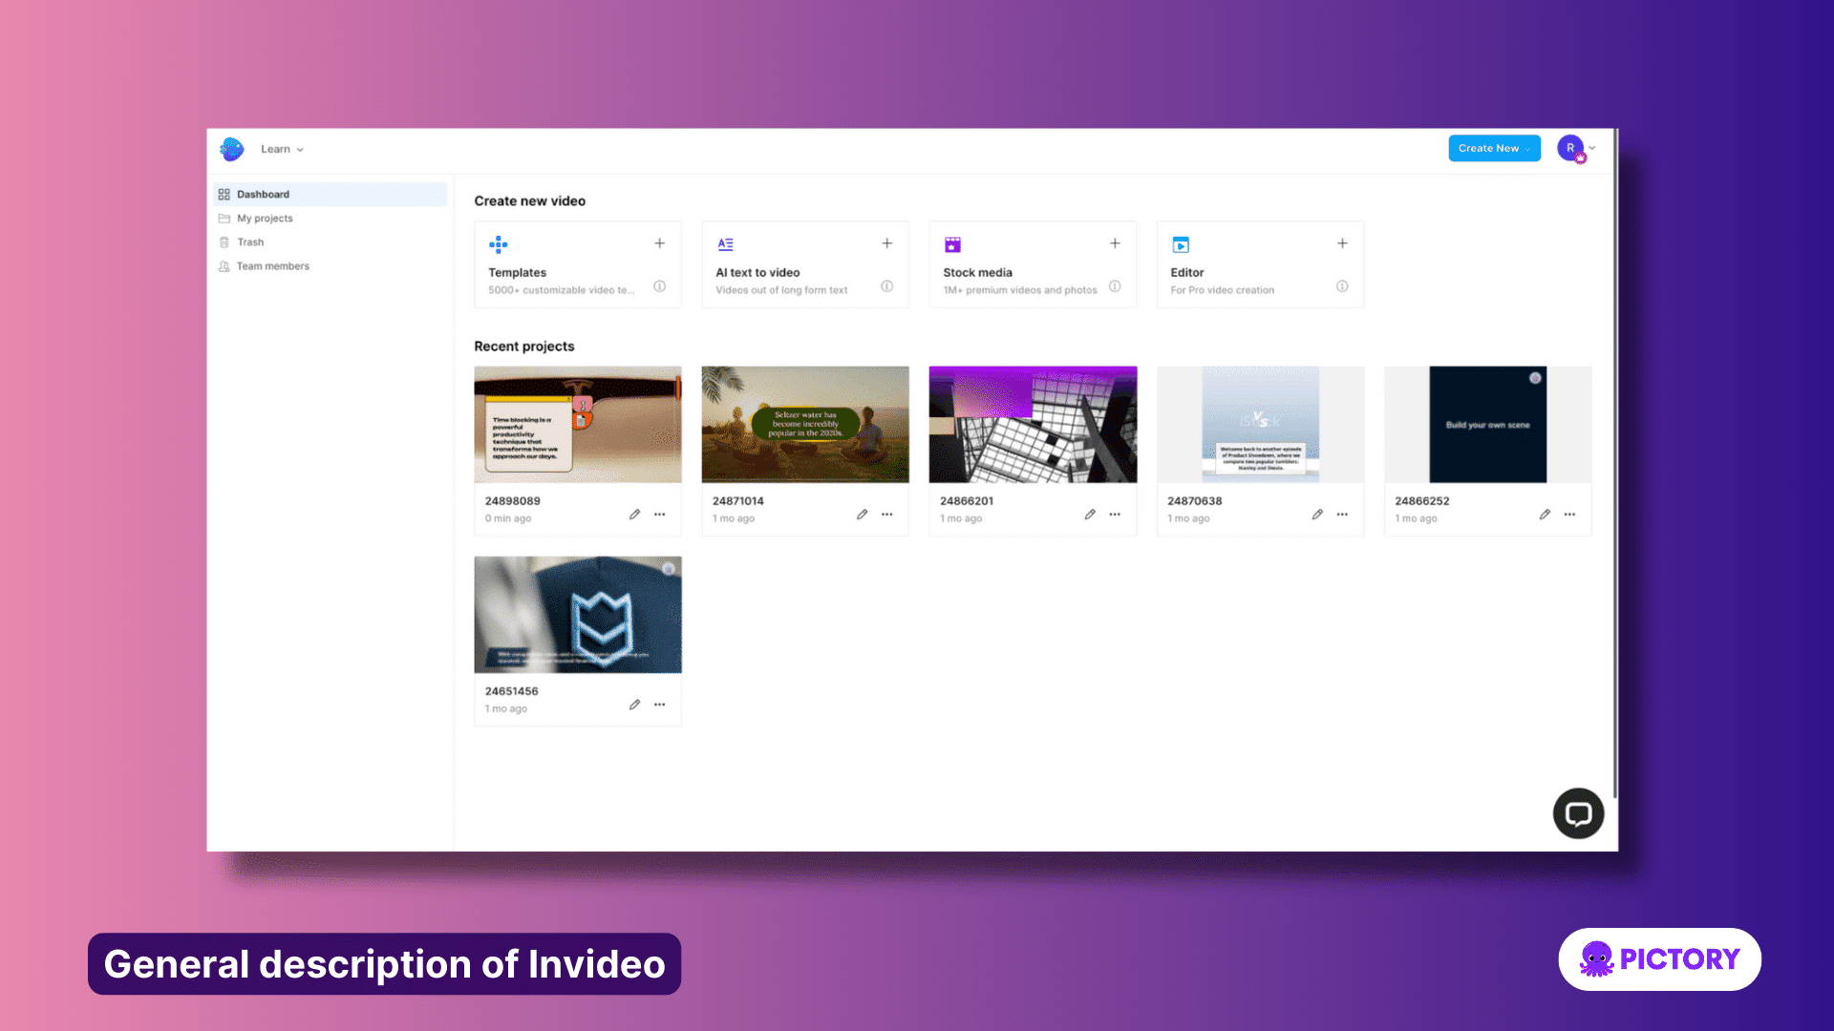
Task: Edit project 24866252 with pencil icon
Action: 1545,515
